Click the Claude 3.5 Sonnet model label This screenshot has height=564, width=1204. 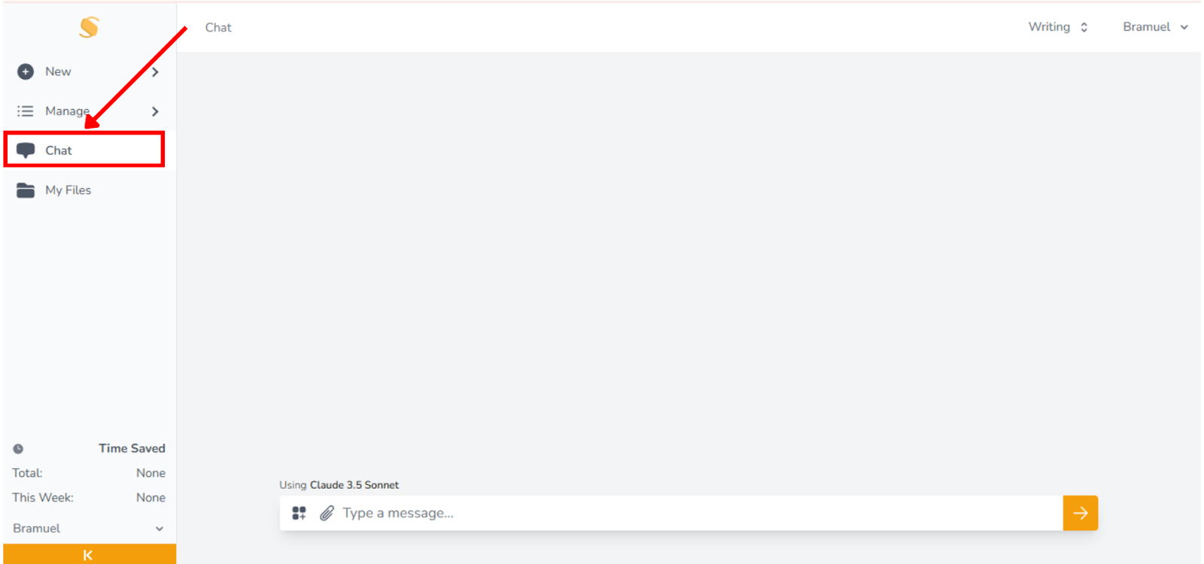pos(354,485)
